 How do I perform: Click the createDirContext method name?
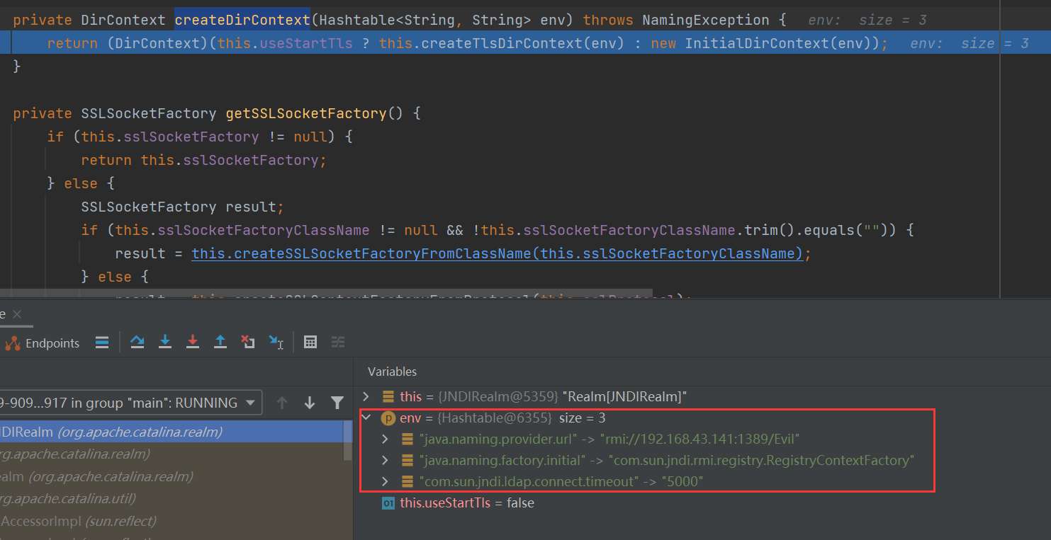click(242, 20)
